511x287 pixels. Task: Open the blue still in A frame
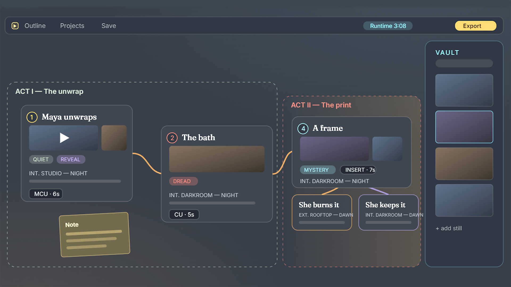(387, 149)
